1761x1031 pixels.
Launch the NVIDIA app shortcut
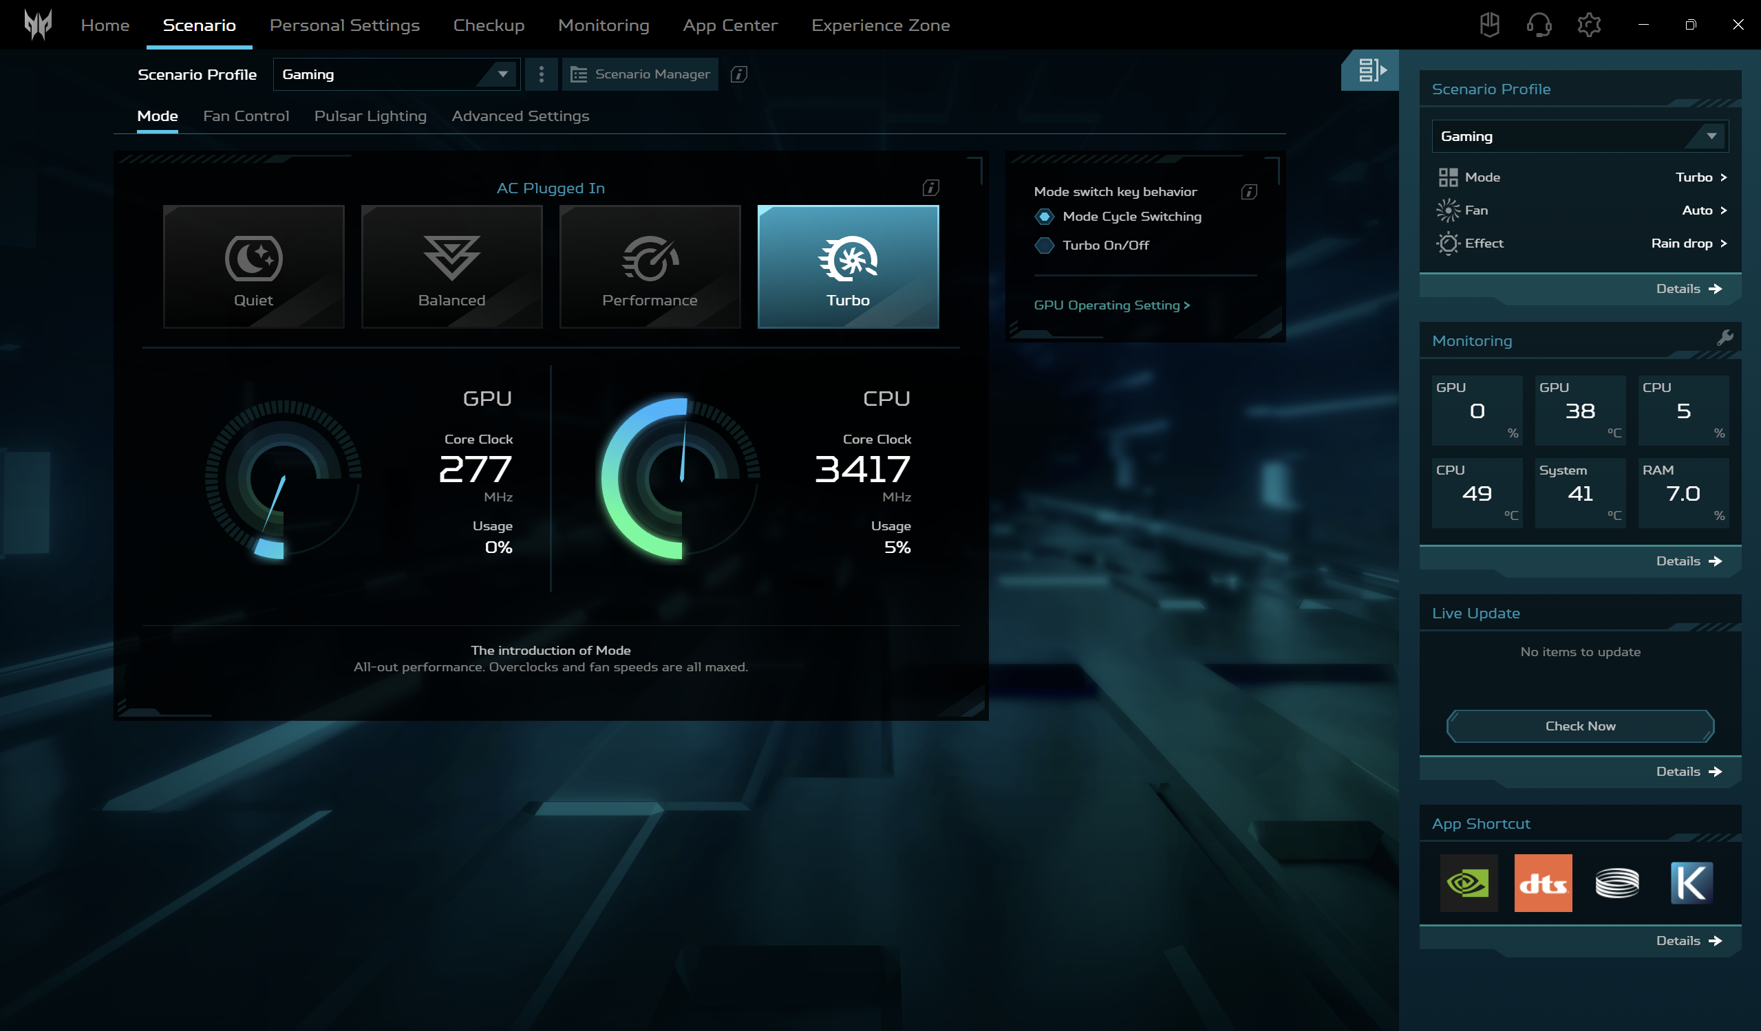pos(1469,882)
